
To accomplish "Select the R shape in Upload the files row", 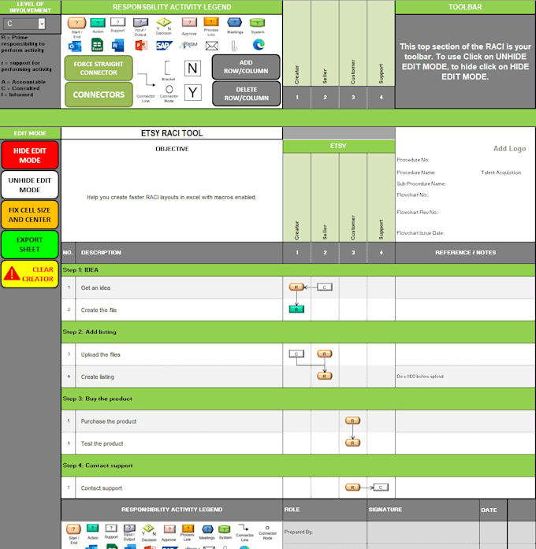I will (325, 354).
